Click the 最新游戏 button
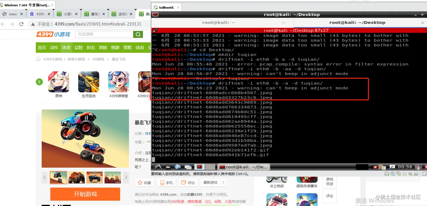Image resolution: width=427 pixels, height=206 pixels. click(x=210, y=183)
